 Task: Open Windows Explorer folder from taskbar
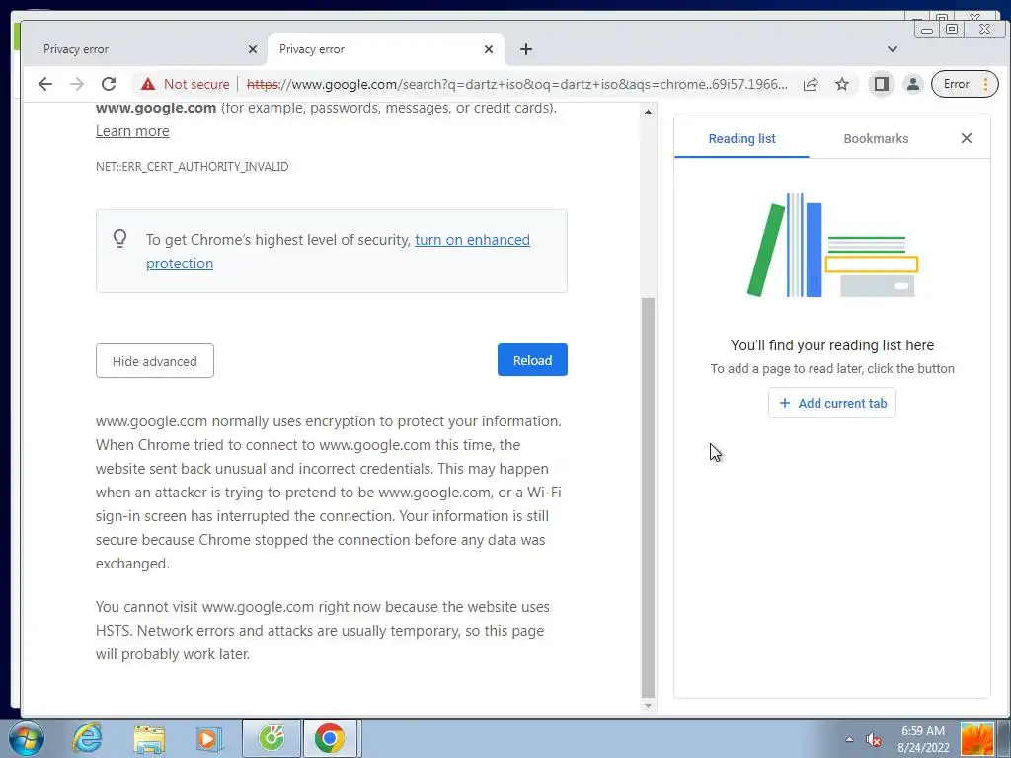click(x=150, y=738)
